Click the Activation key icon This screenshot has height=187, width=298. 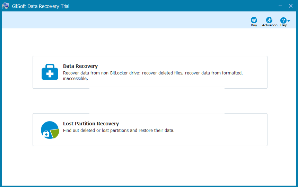269,20
